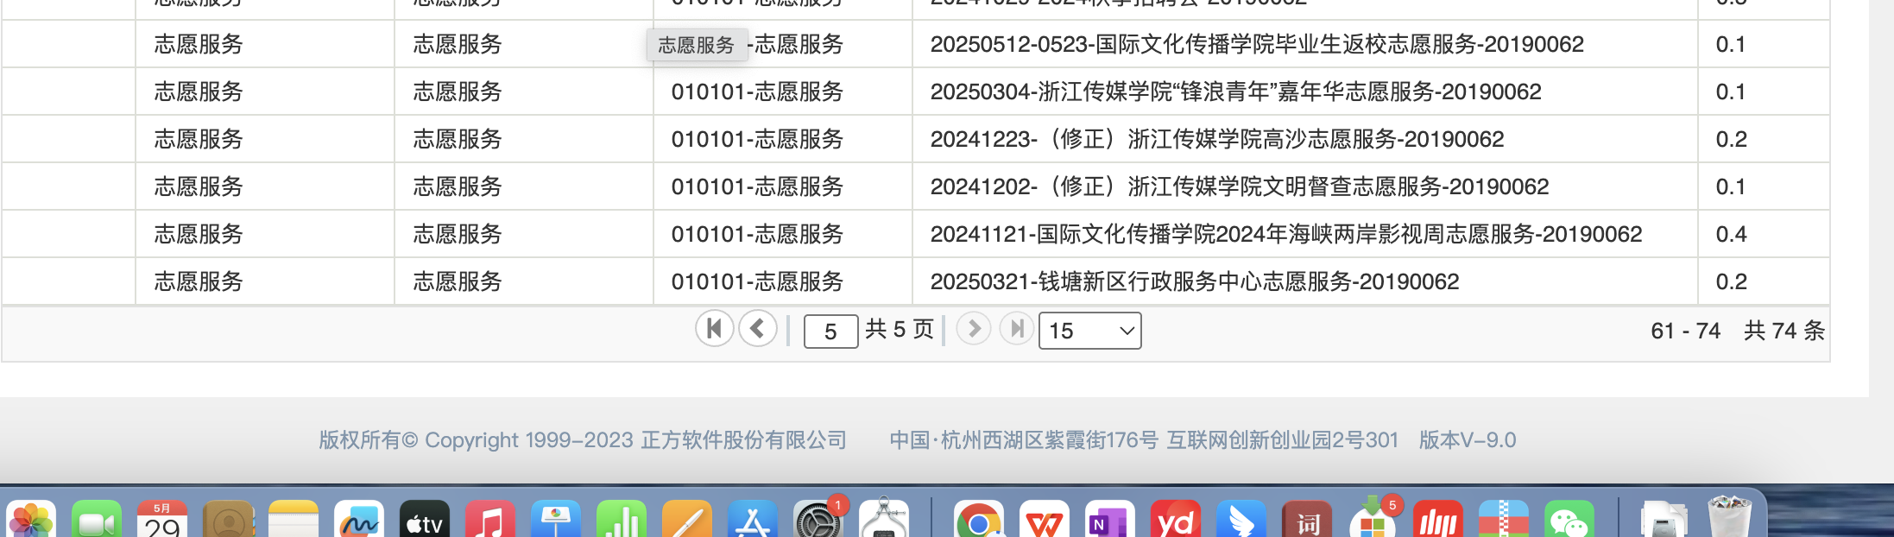This screenshot has width=1894, height=537.
Task: Launch WPS Office from the dock
Action: point(1044,521)
